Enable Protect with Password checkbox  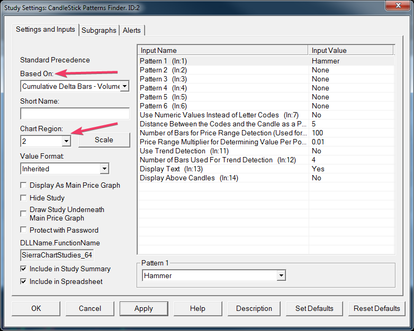click(x=23, y=230)
